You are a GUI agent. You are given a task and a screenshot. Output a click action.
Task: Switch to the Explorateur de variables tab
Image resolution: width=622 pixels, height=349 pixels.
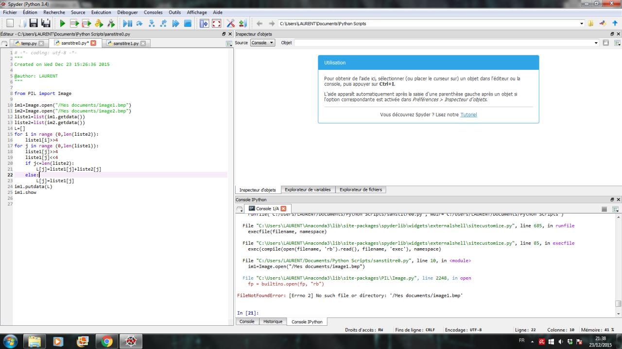(308, 190)
